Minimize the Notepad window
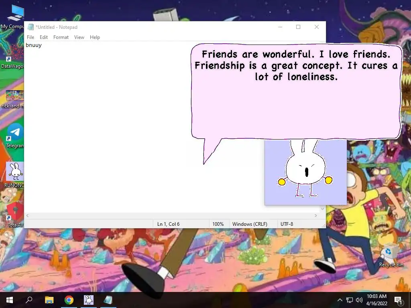Viewport: 411px width, 308px height. [280, 27]
